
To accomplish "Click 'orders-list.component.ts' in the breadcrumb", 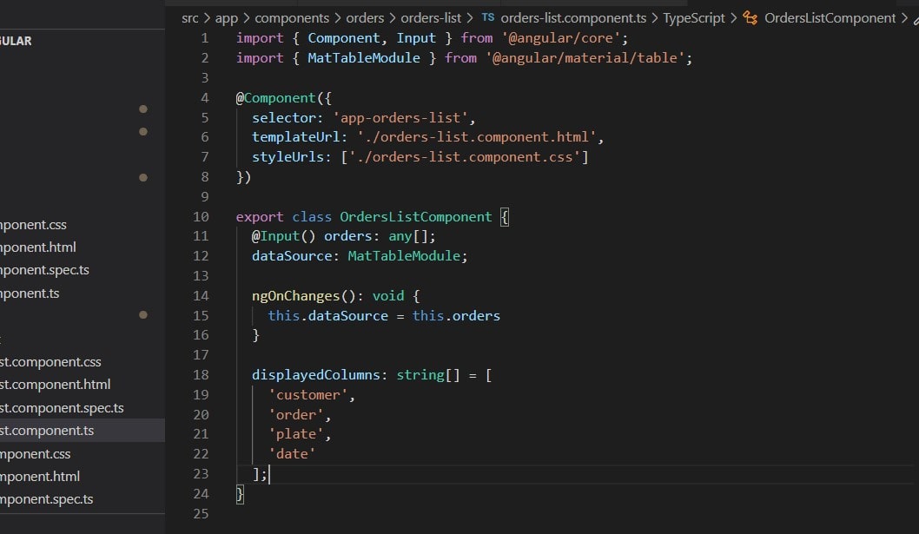I will (x=573, y=18).
